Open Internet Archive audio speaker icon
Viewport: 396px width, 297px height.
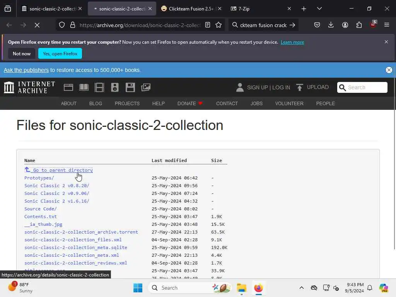[114, 87]
